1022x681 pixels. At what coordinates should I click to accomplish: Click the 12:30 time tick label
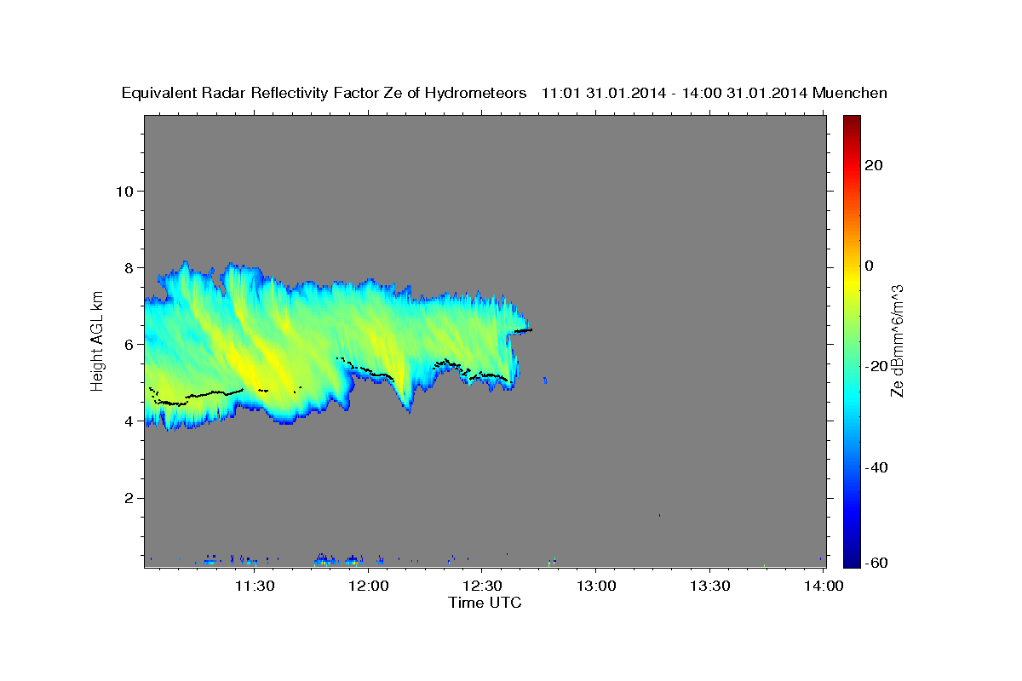(x=481, y=586)
